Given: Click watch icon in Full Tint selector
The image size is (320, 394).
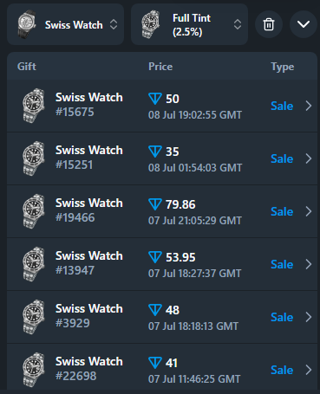Looking at the screenshot, I should 151,24.
